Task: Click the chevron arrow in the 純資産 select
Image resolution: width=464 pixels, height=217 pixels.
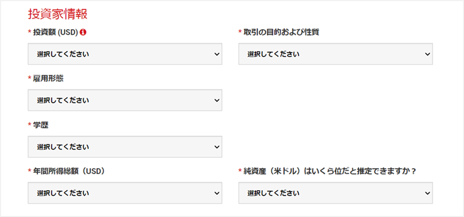Action: (427, 193)
